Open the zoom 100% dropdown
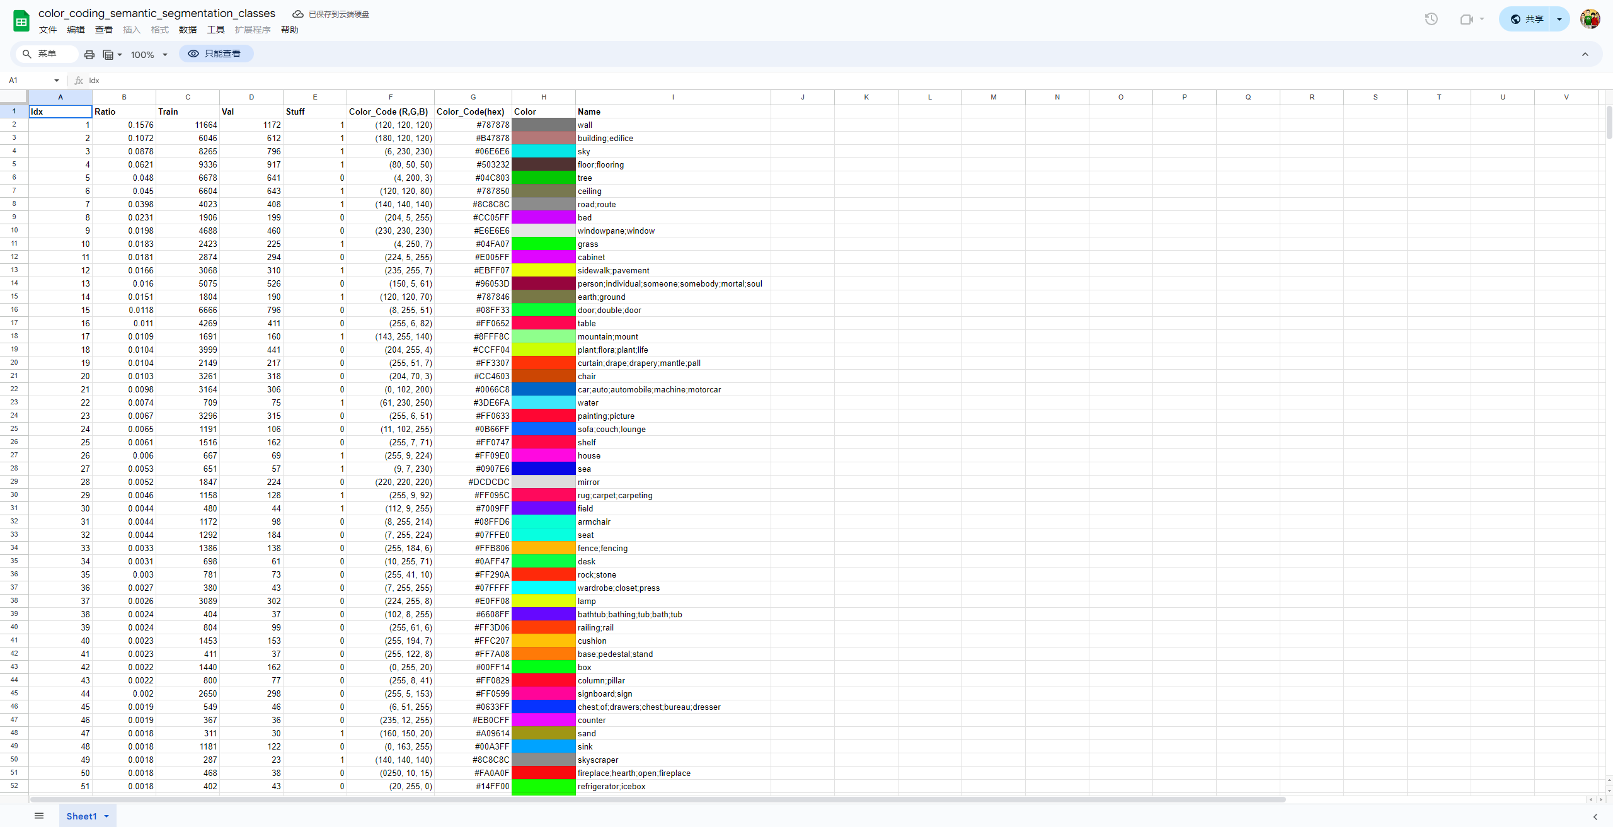Screen dimensions: 1613x827 tap(149, 55)
